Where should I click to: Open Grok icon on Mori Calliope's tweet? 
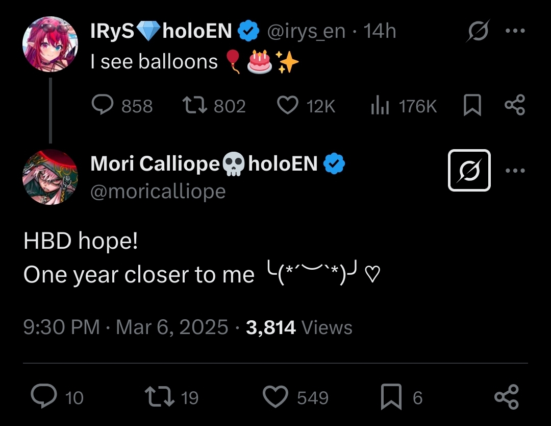coord(469,171)
